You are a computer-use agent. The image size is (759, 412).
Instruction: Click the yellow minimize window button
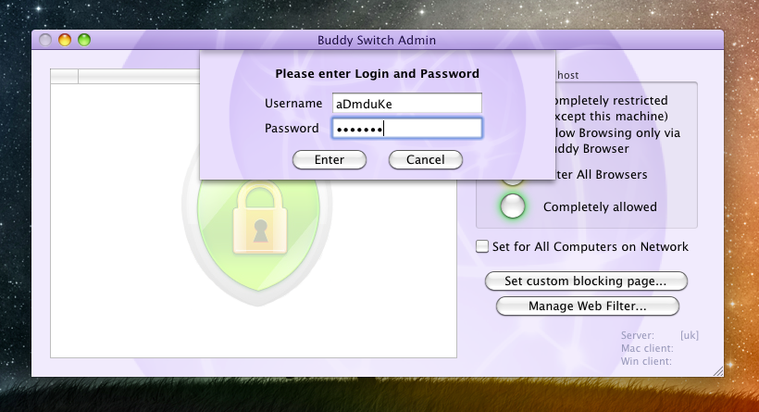pyautogui.click(x=65, y=40)
